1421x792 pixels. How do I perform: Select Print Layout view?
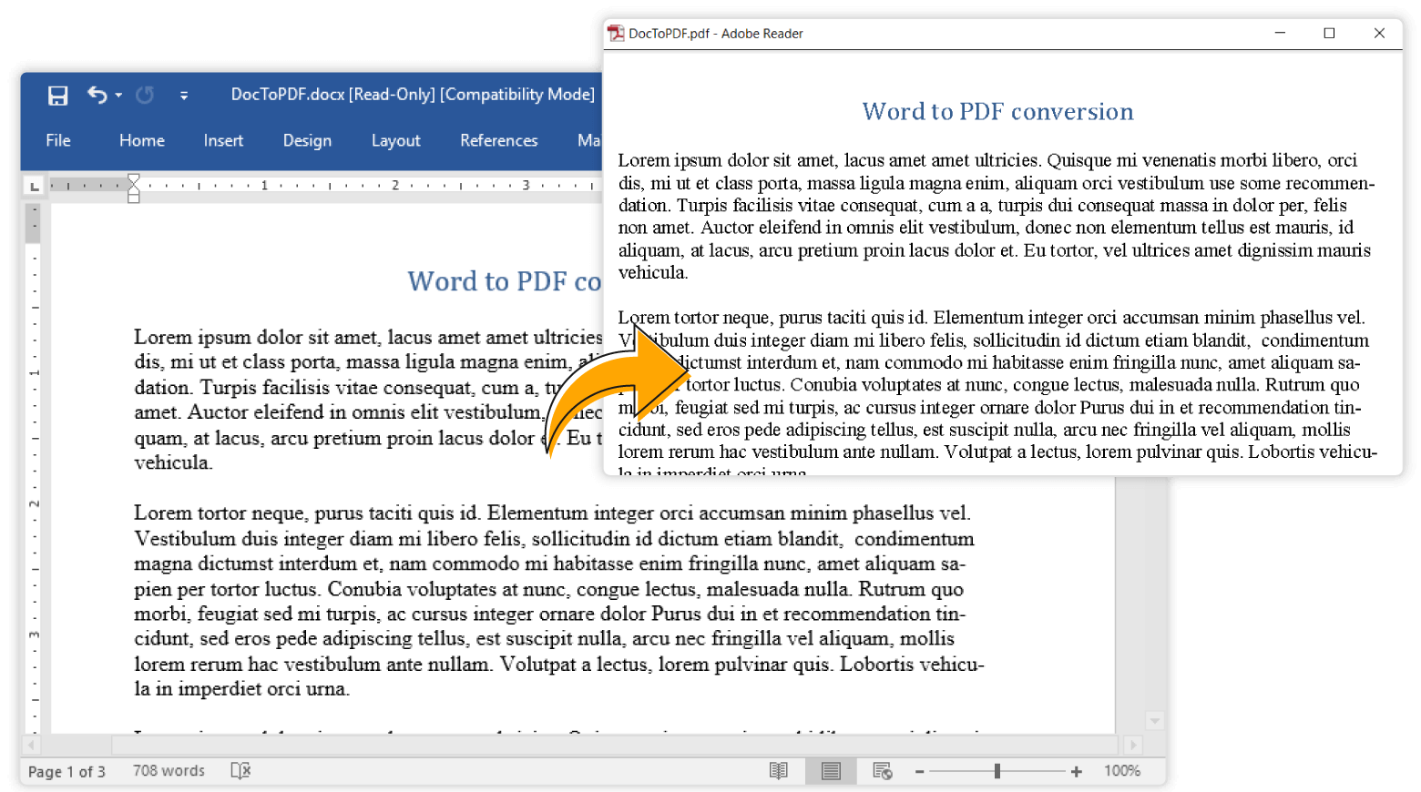831,771
